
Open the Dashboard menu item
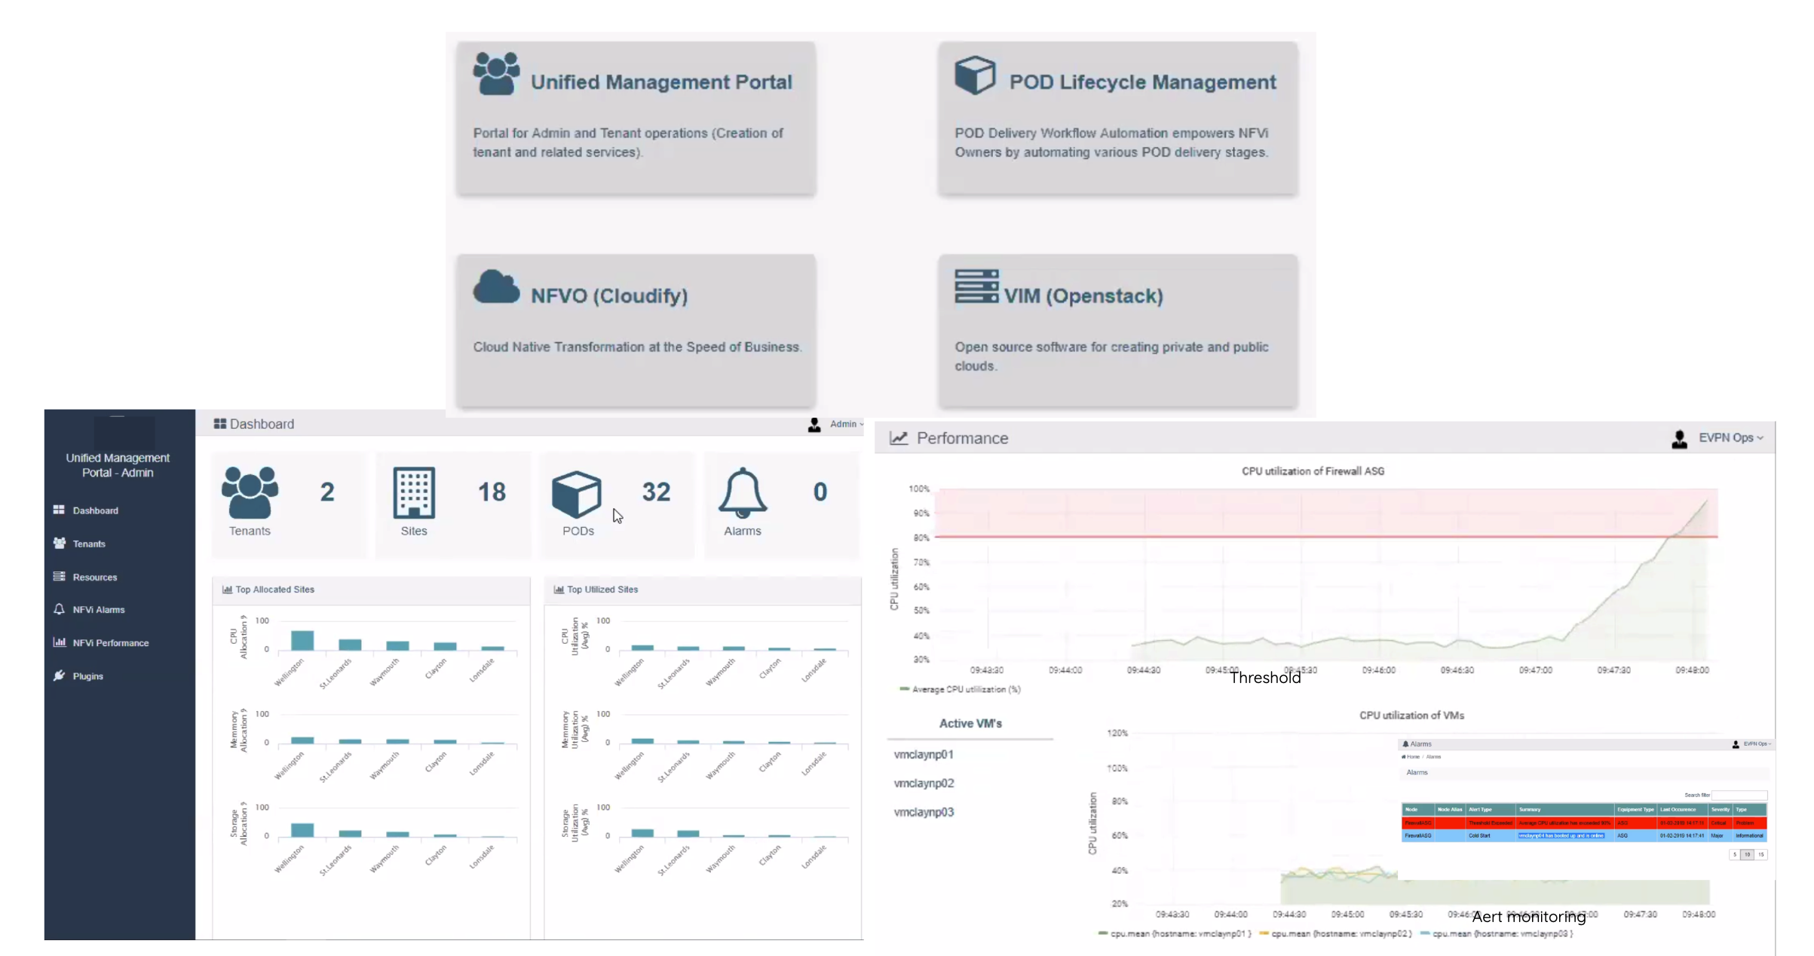(x=95, y=510)
